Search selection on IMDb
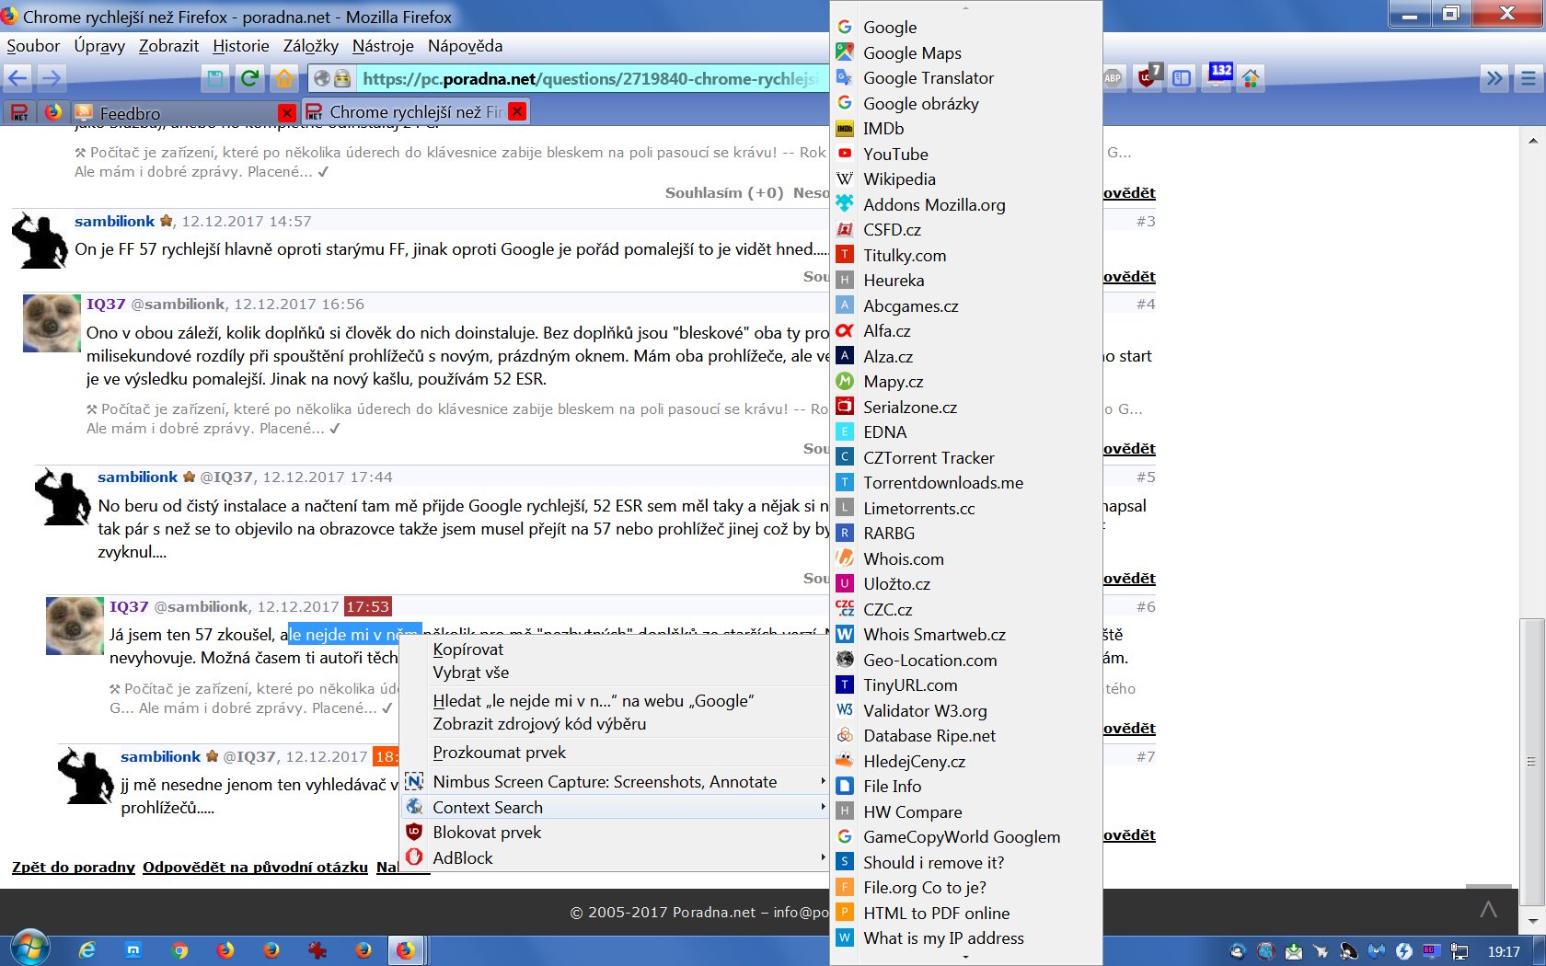The width and height of the screenshot is (1546, 966). tap(966, 129)
